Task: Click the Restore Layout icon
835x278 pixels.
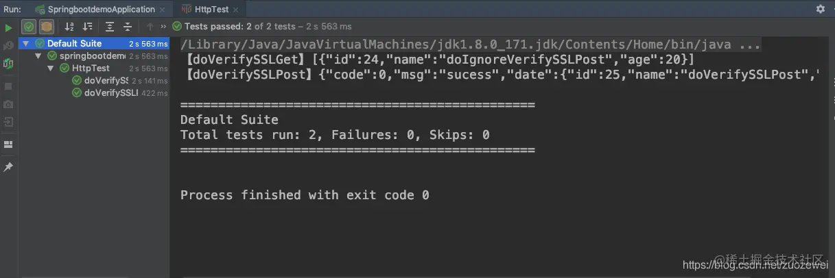Action: tap(8, 144)
